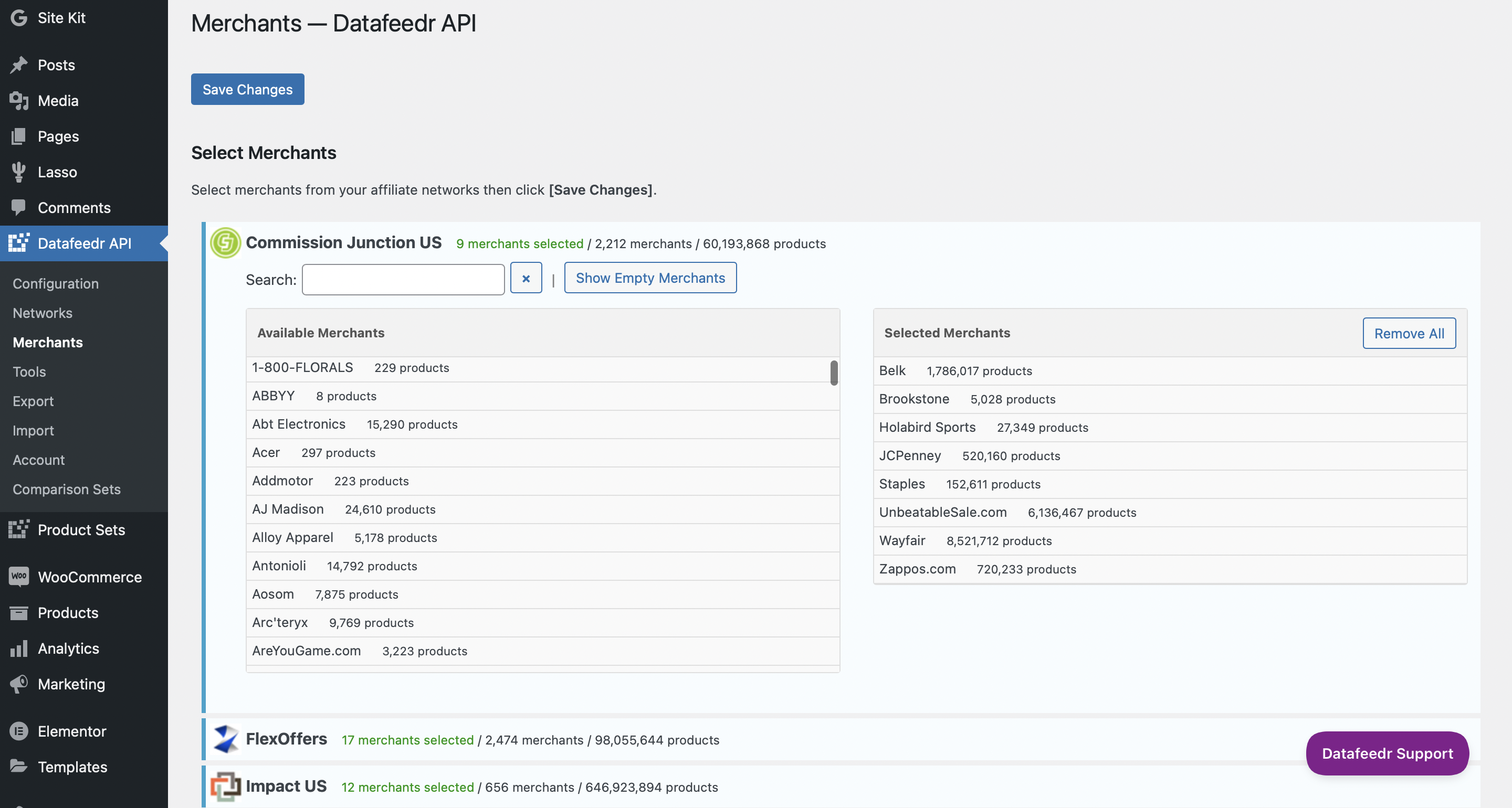Viewport: 1512px width, 808px height.
Task: Open Account submenu item
Action: 39,460
